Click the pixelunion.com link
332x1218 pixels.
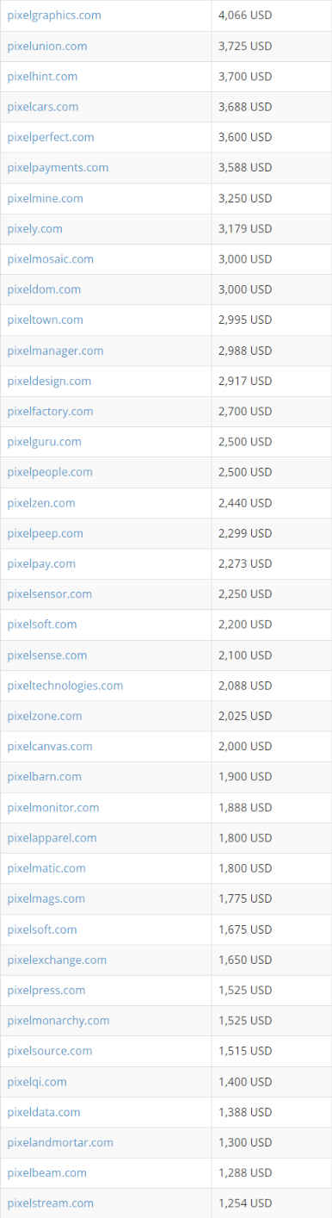(x=47, y=46)
